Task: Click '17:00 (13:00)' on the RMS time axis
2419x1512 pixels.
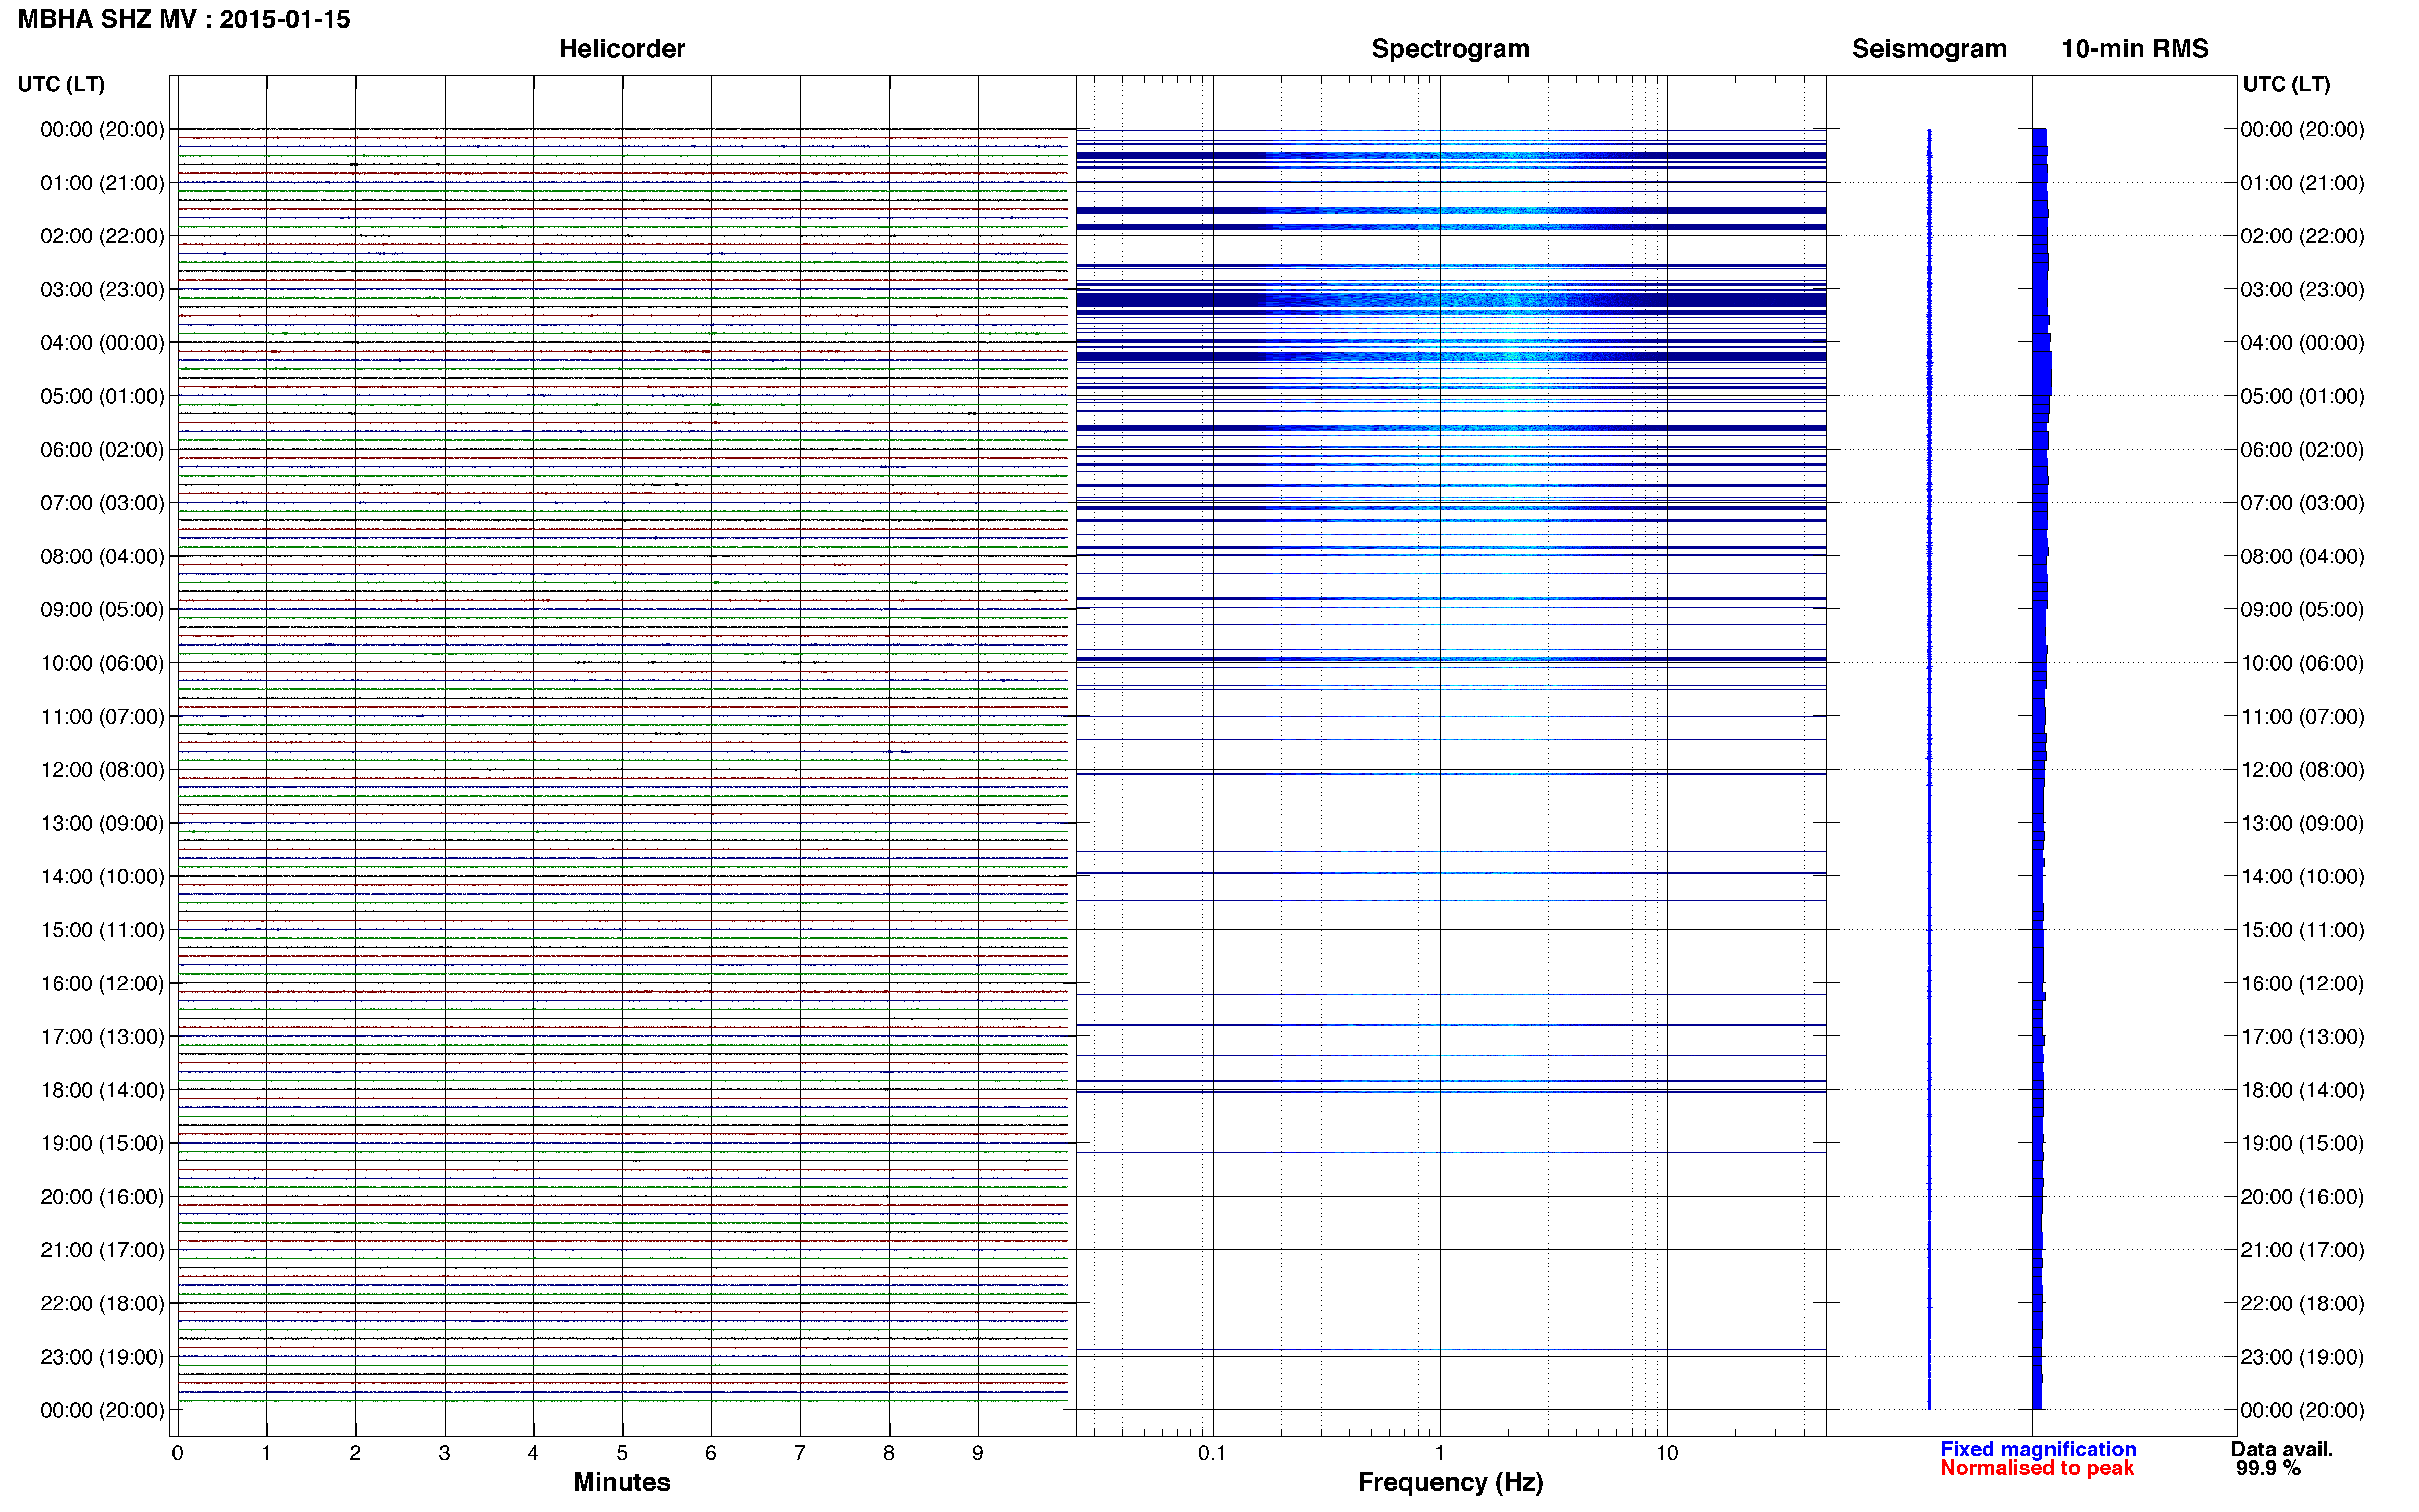Action: tap(2302, 1037)
